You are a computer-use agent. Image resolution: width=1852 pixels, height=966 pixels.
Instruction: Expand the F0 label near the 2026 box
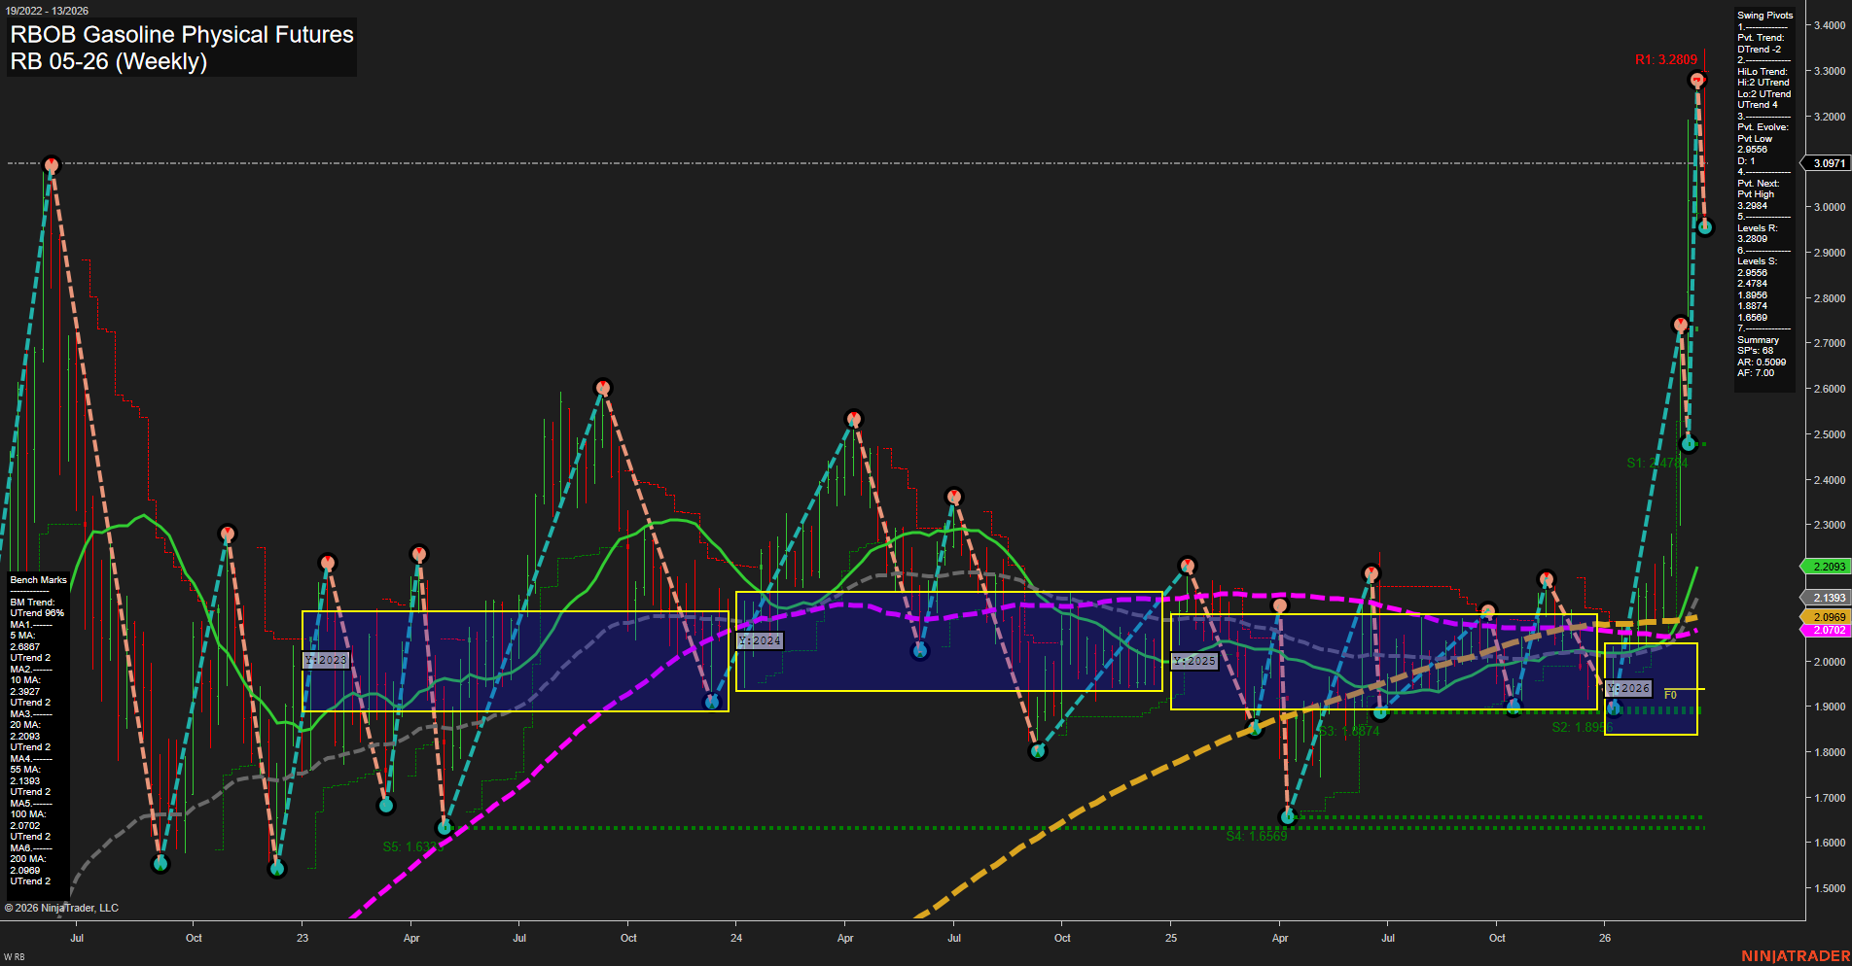[1670, 695]
